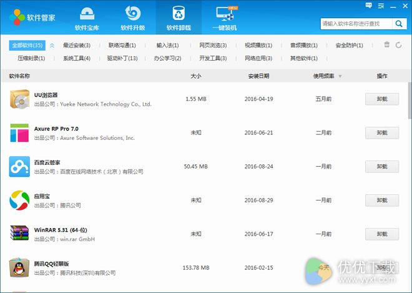The height and width of the screenshot is (293, 412).
Task: Filter by 视频播放(1) category
Action: tap(258, 46)
